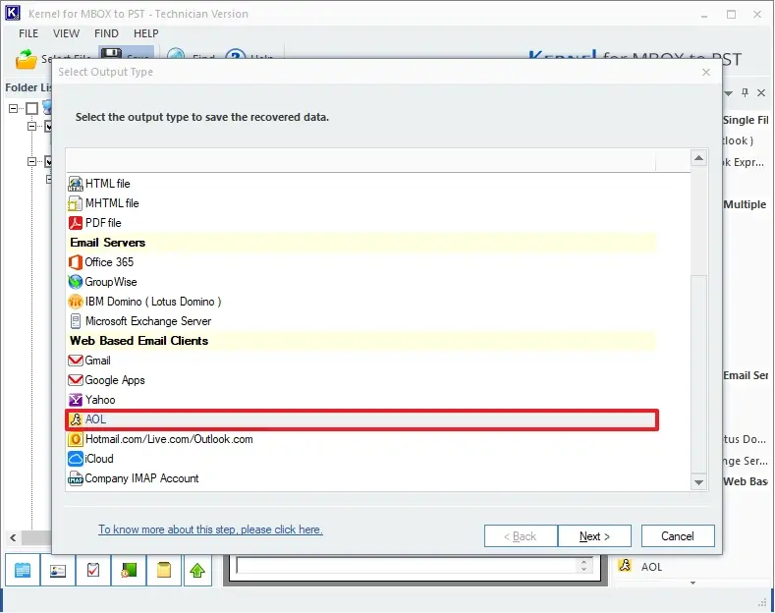The image size is (775, 613).
Task: Click the green up arrow icon in bottom bar
Action: tap(197, 570)
